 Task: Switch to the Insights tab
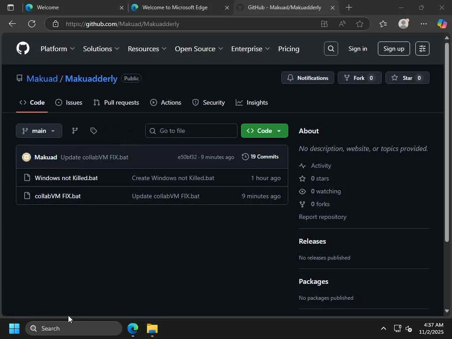pyautogui.click(x=252, y=102)
